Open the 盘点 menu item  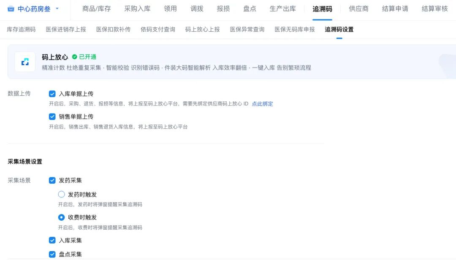[249, 8]
